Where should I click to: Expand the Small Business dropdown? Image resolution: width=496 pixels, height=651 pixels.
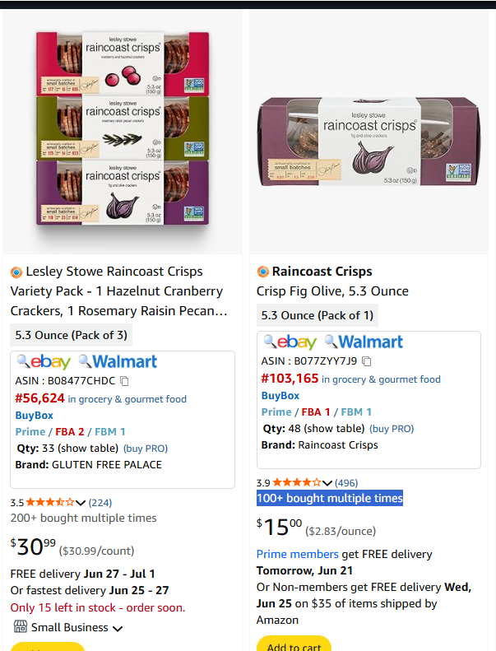[118, 628]
